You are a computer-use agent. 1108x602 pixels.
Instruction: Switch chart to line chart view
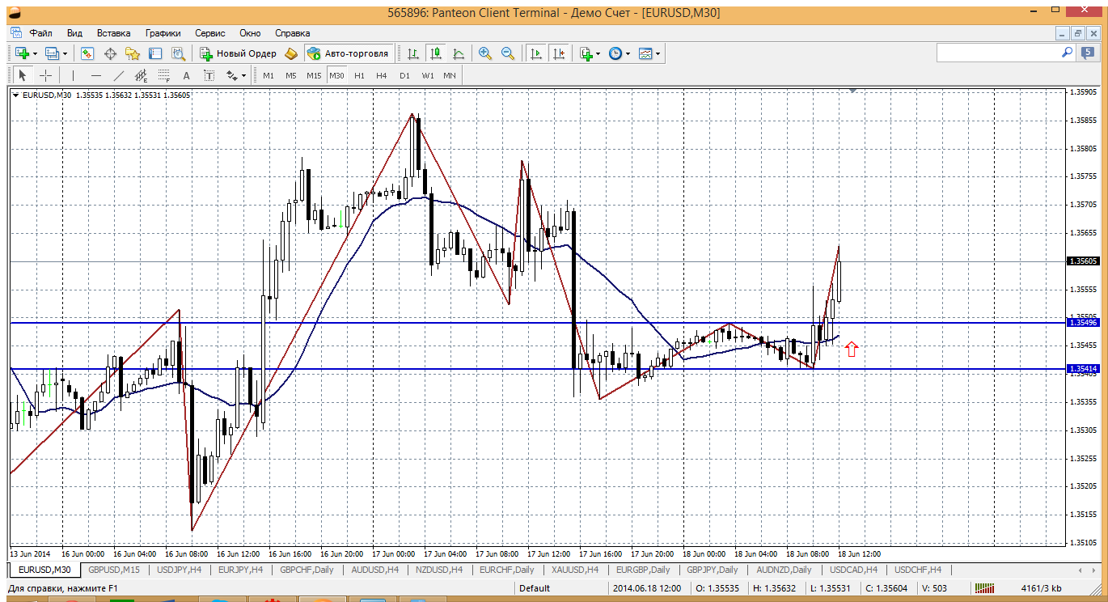459,53
